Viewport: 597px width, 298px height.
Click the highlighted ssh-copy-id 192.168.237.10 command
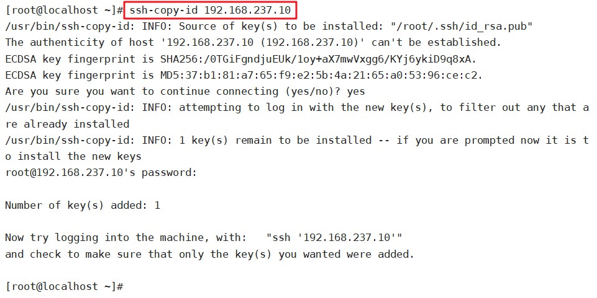pos(210,11)
